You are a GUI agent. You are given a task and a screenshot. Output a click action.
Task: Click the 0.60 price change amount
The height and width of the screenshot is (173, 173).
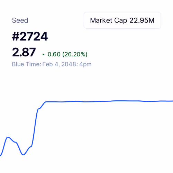54,54
